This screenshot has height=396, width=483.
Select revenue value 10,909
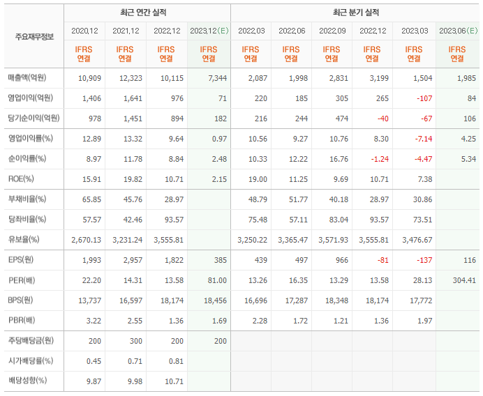pos(89,78)
